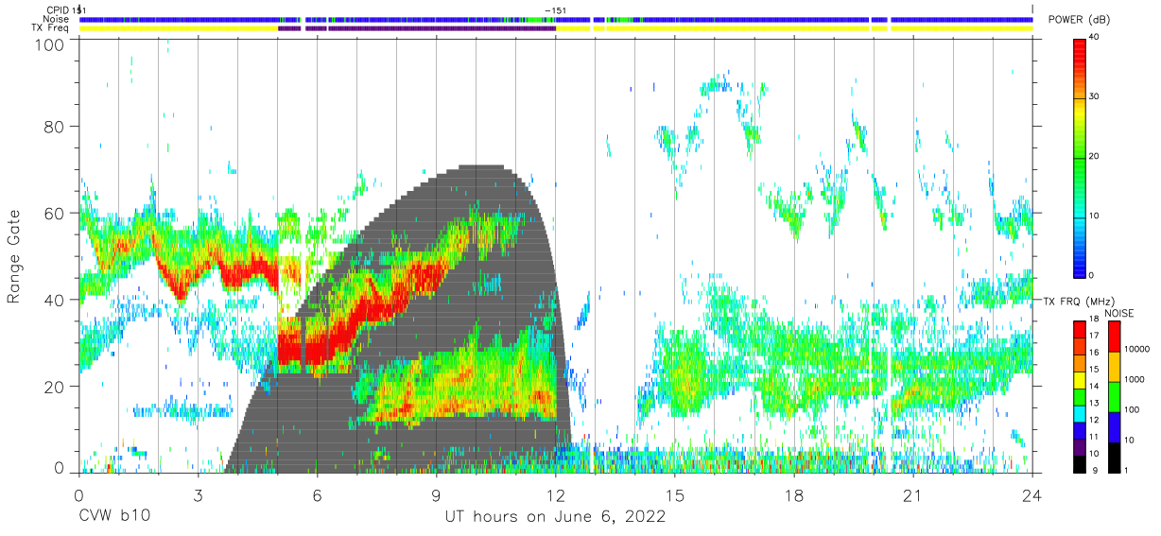Click the purple 10–11 MHz TX FRQ swatch
Viewport: 1161px width, 536px height.
[x=1079, y=445]
